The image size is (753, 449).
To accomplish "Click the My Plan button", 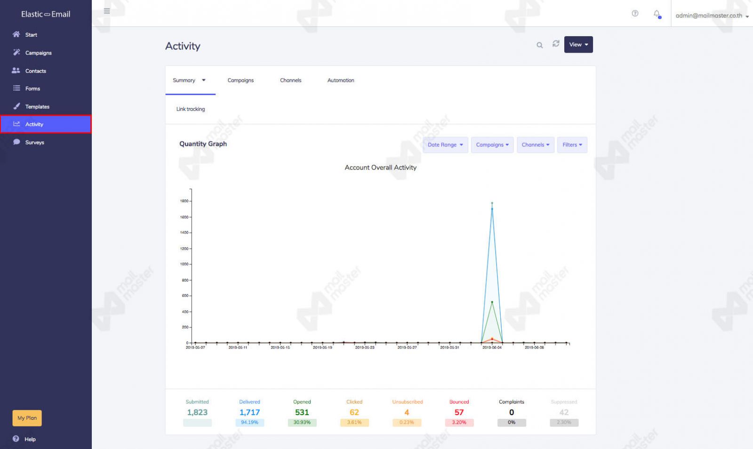I will (x=27, y=418).
